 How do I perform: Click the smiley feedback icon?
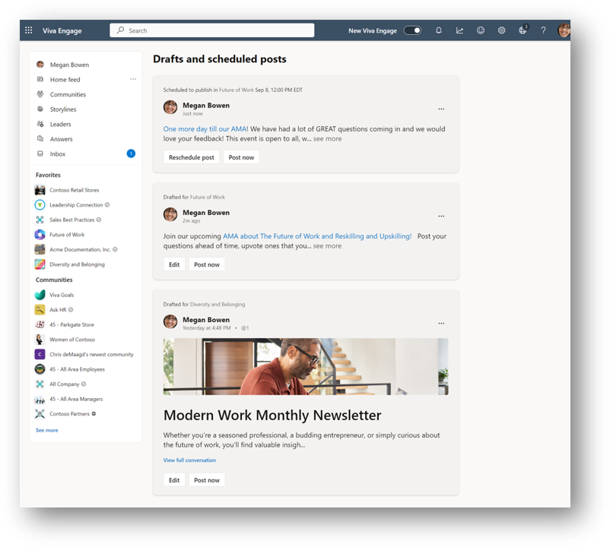point(481,30)
